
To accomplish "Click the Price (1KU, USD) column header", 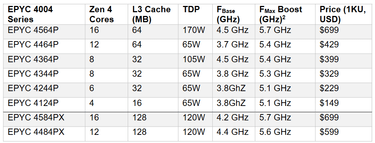I will click(343, 14).
